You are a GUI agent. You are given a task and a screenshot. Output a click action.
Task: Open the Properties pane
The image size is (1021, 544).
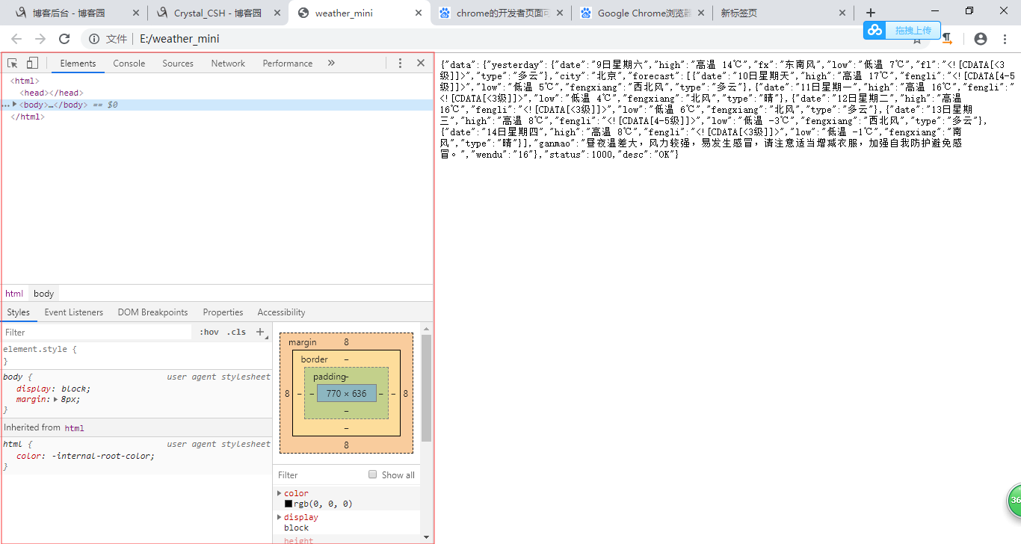[223, 312]
